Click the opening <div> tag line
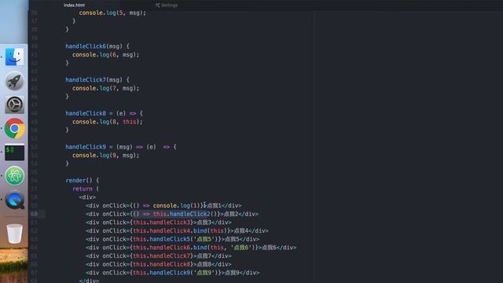Image resolution: width=503 pixels, height=283 pixels. (x=87, y=197)
